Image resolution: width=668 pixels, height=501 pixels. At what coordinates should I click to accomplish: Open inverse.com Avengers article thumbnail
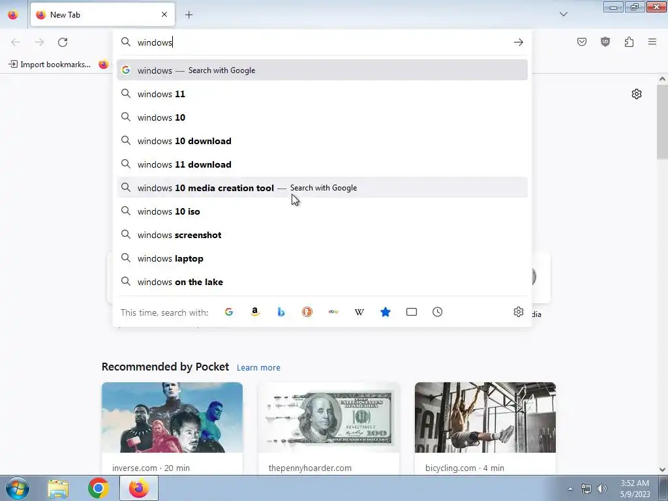pyautogui.click(x=172, y=417)
